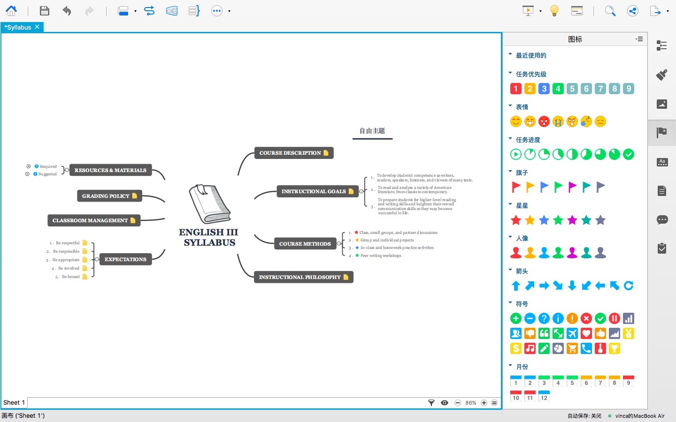The width and height of the screenshot is (676, 422).
Task: Collapse the 任务优先级 marker group
Action: [510, 74]
